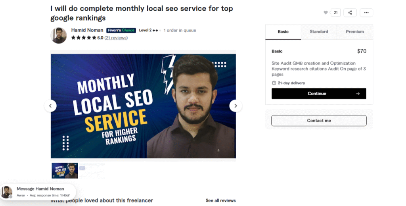
Task: Open the share icon button
Action: point(350,13)
